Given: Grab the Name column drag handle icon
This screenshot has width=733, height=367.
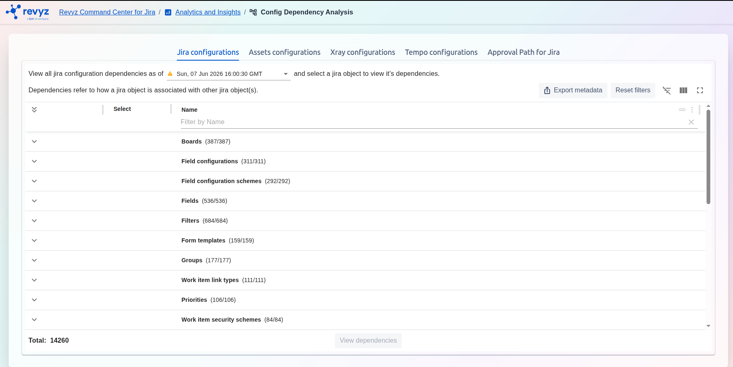Looking at the screenshot, I should click(682, 110).
